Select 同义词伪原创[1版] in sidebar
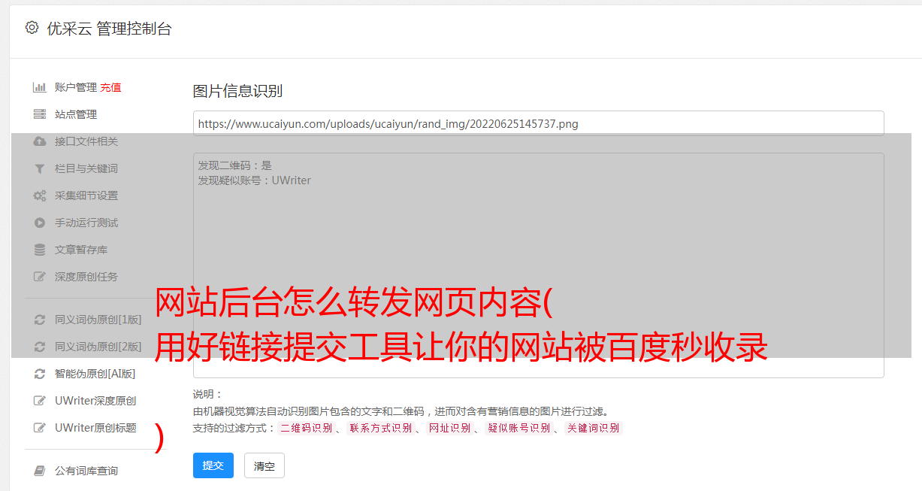The image size is (922, 491). click(98, 320)
